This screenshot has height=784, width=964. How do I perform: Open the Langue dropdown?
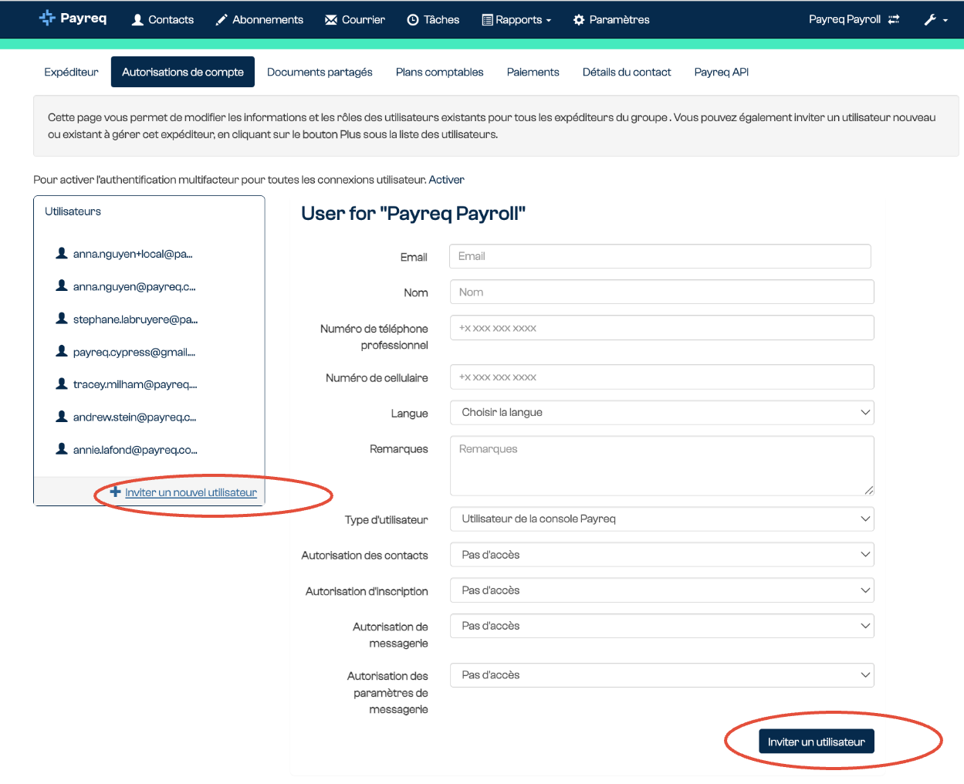tap(662, 413)
